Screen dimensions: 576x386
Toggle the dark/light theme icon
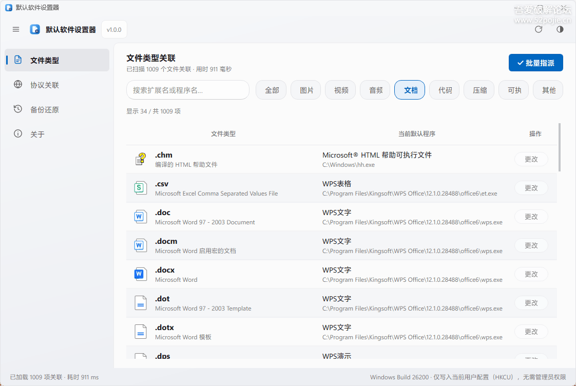click(560, 29)
